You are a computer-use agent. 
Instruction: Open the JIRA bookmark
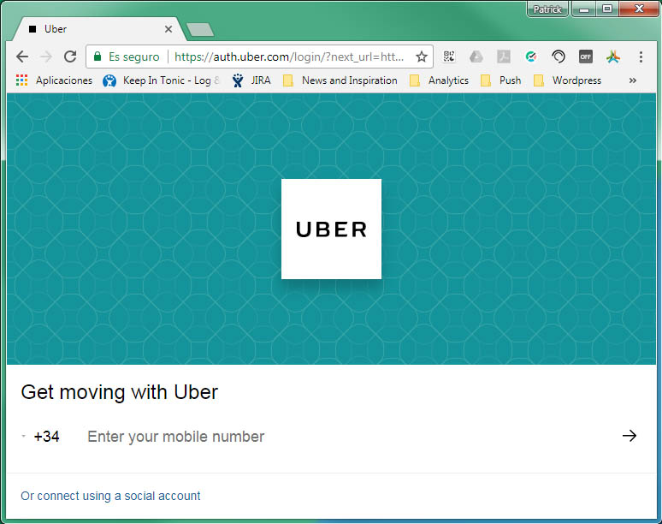pyautogui.click(x=251, y=80)
